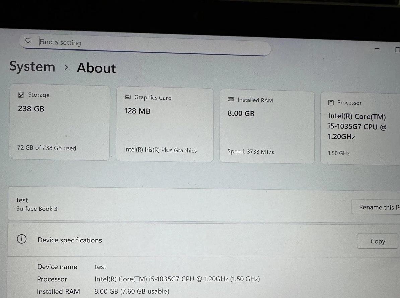
Task: Click the Device specifications info icon
Action: click(22, 239)
